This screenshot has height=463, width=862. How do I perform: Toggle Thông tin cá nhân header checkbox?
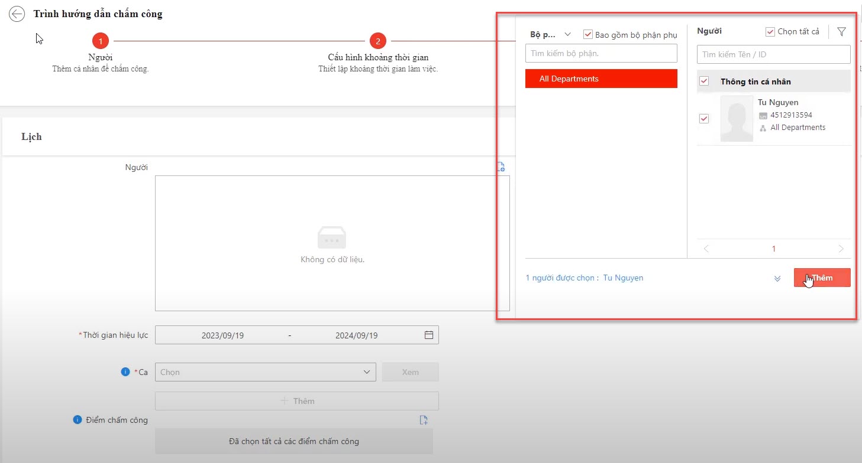coord(704,81)
